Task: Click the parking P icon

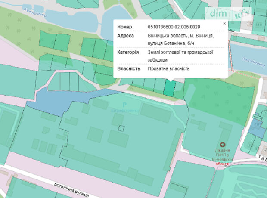Action: 125,105
